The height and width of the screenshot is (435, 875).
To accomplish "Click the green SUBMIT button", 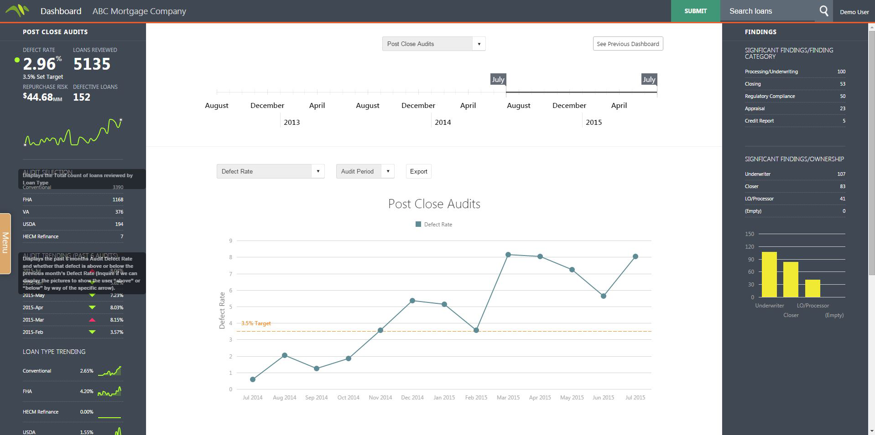I will click(x=695, y=11).
